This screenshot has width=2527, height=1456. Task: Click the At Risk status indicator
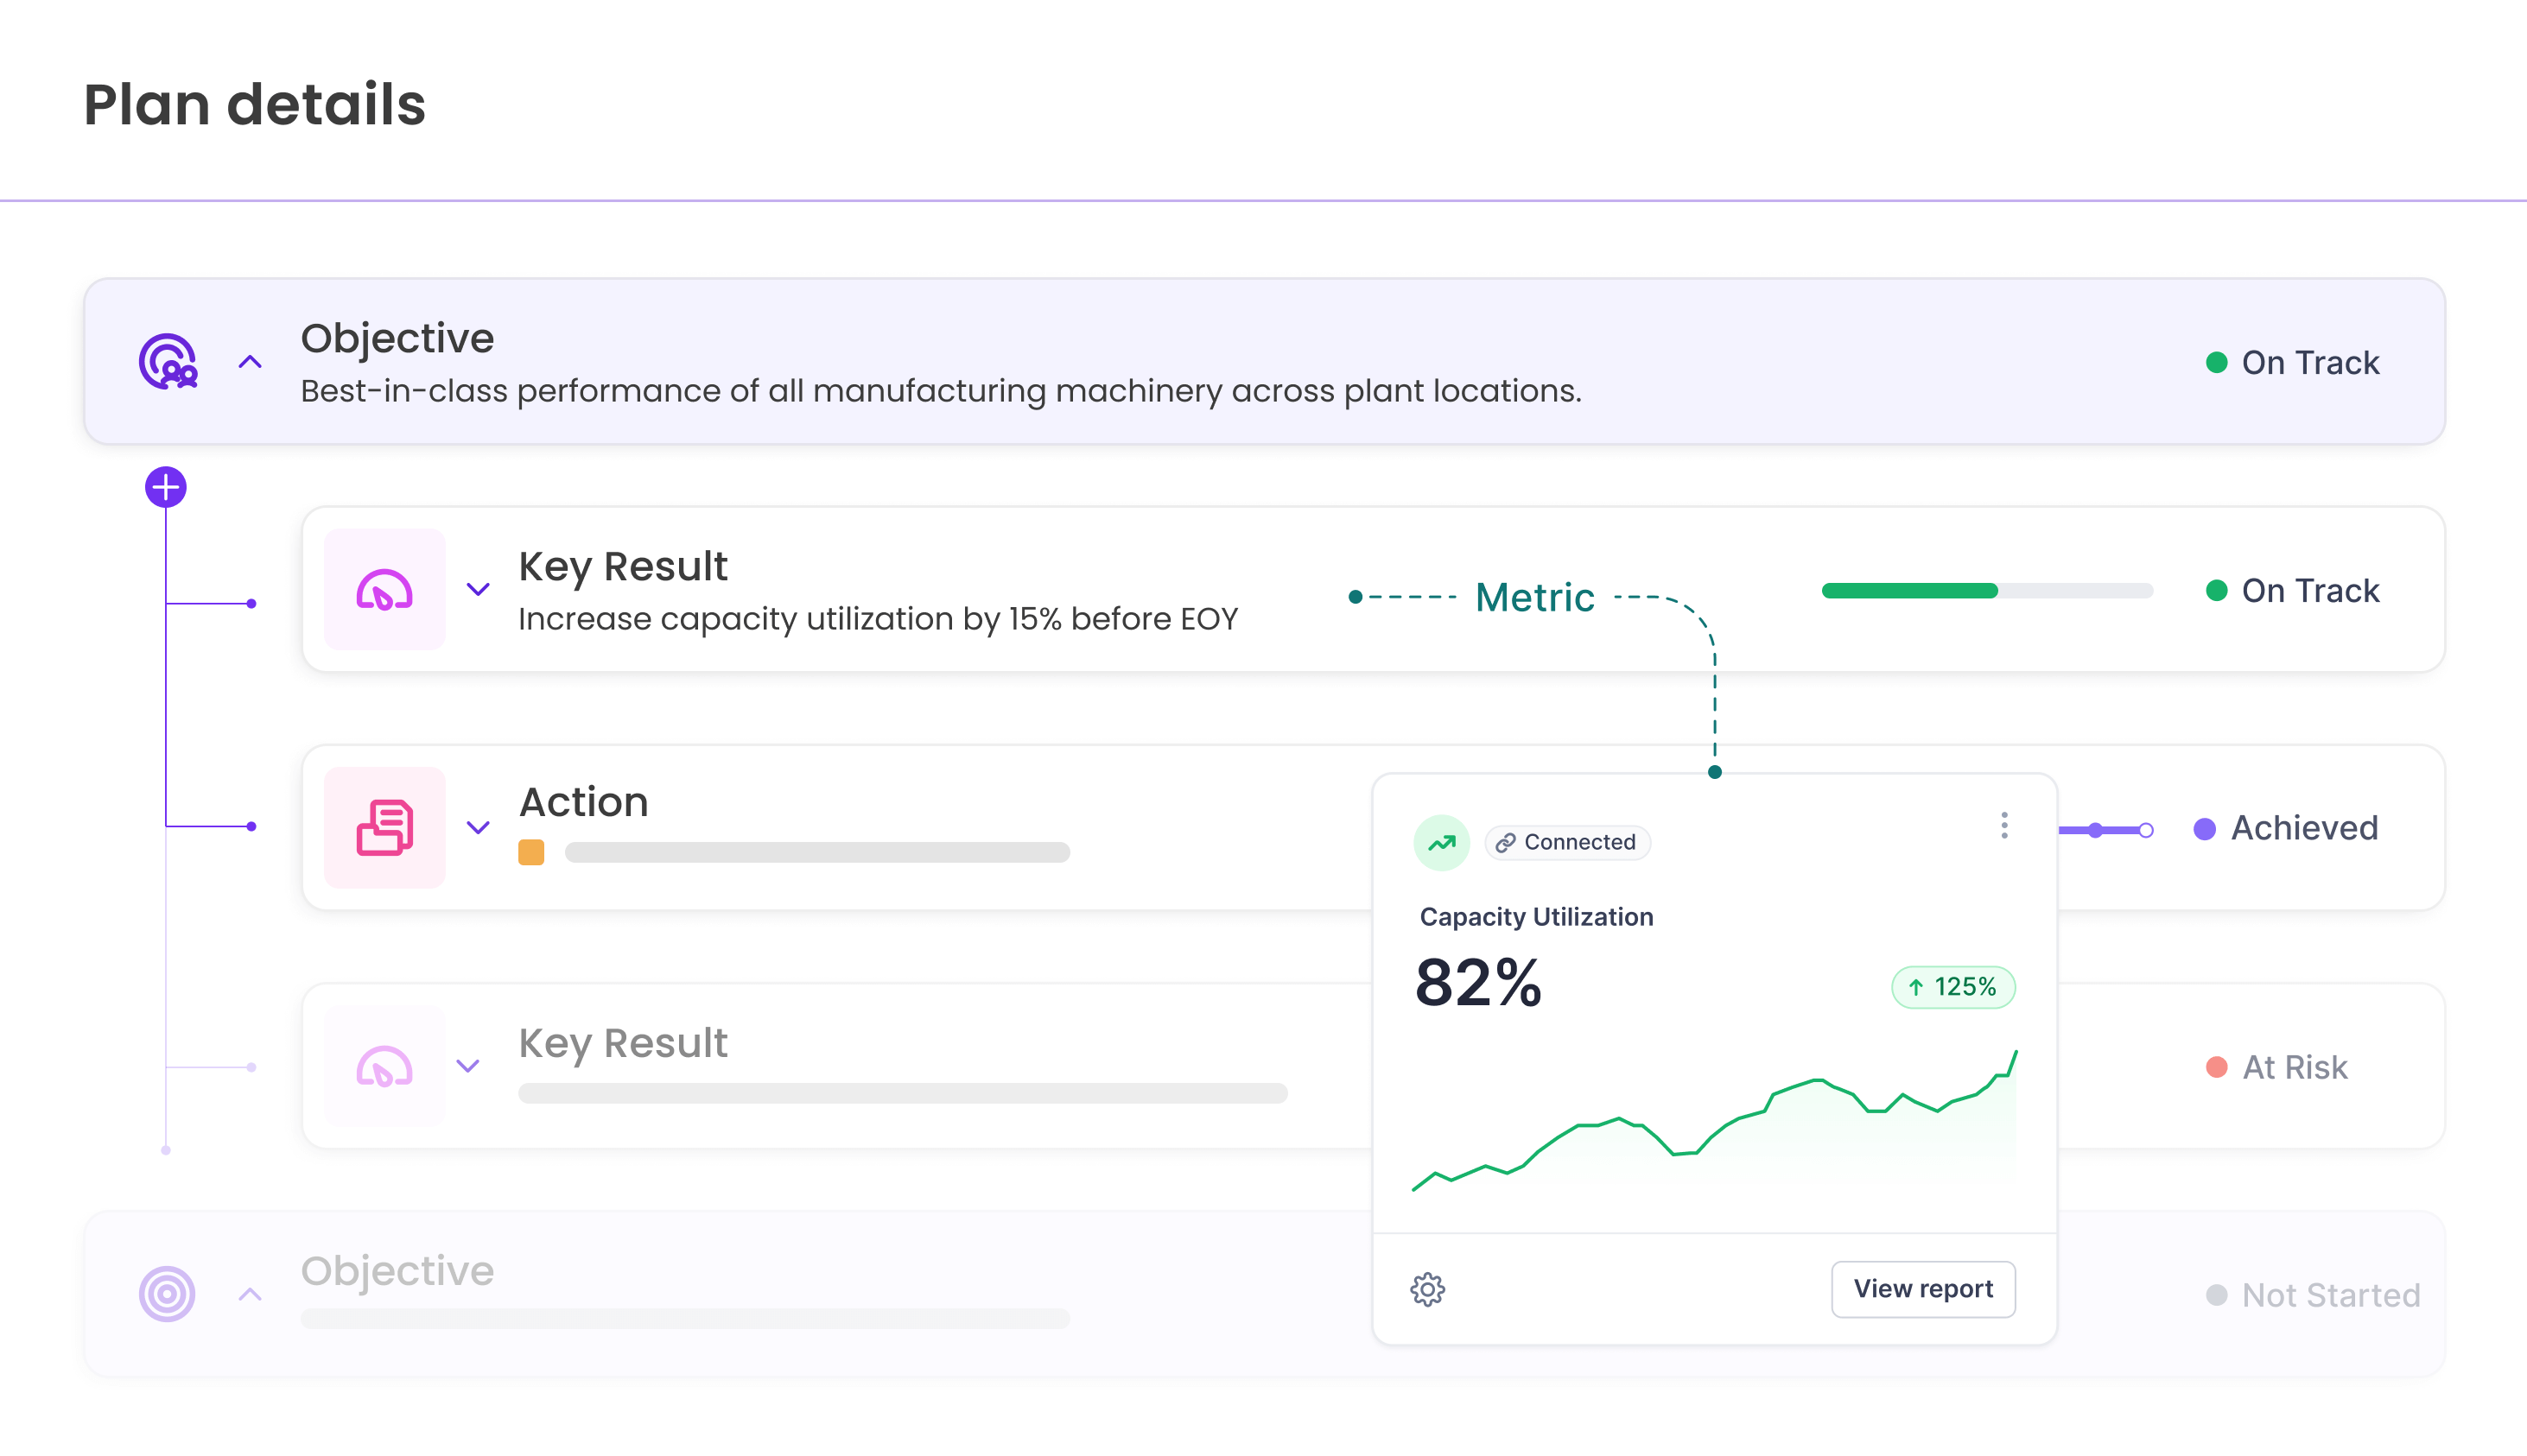click(2217, 1067)
